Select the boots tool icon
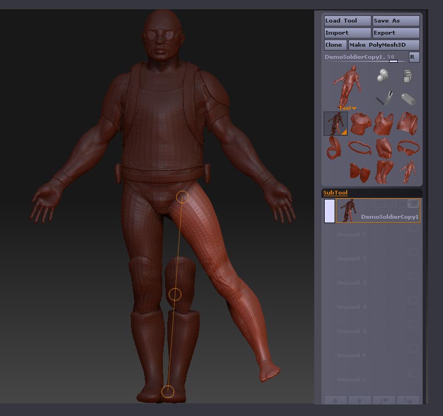Viewport: 443px width, 416px height. click(x=384, y=171)
